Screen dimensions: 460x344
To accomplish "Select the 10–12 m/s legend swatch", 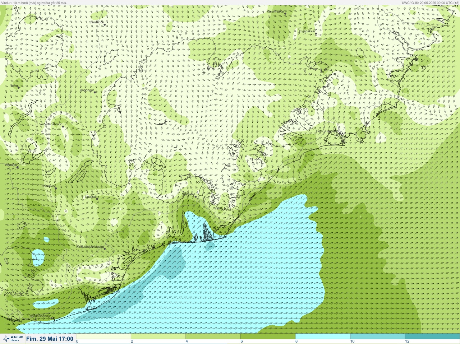I will pyautogui.click(x=377, y=336).
